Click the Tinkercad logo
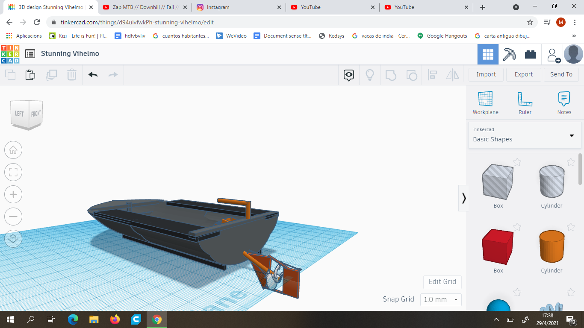 10,54
